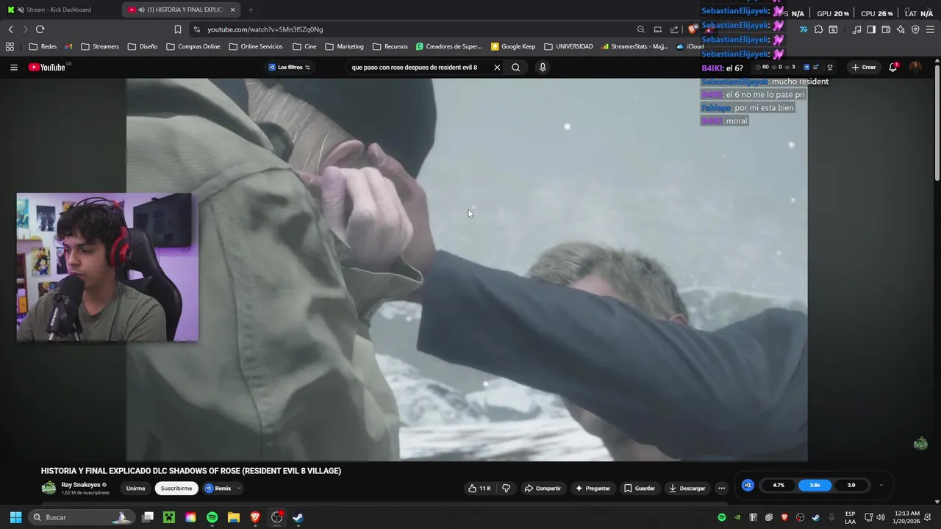Image resolution: width=941 pixels, height=529 pixels.
Task: Open File Explorer from the taskbar
Action: pyautogui.click(x=234, y=517)
